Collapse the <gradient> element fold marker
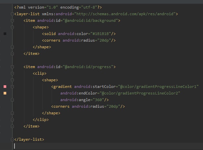The width and height of the screenshot is (203, 150). tap(12, 87)
